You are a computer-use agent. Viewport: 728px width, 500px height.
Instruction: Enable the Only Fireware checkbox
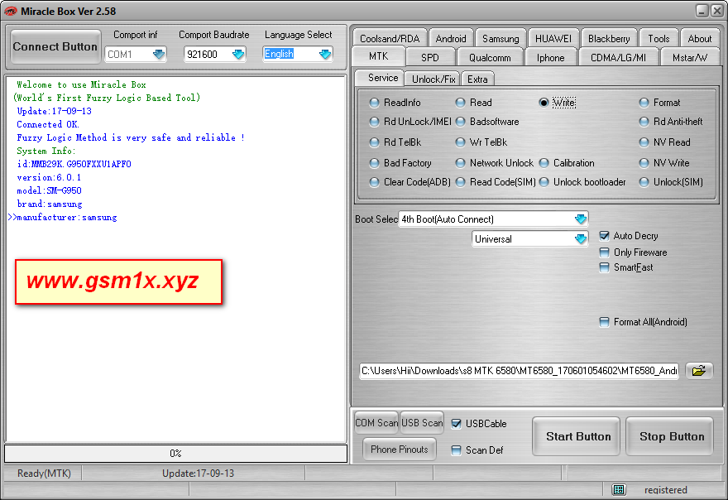pos(604,252)
